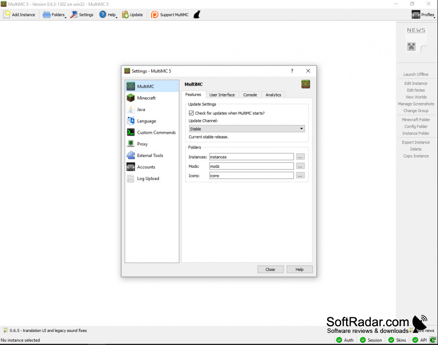Viewport: 438px width, 345px height.
Task: Click Change Group in the side panel
Action: [x=416, y=111]
